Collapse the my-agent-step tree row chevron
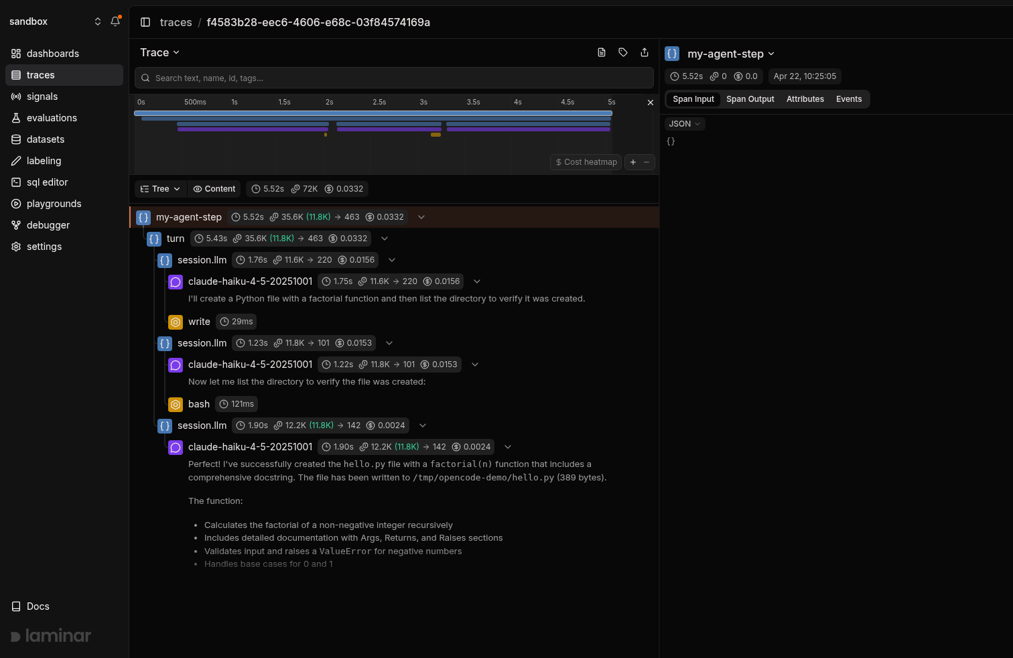Image resolution: width=1013 pixels, height=658 pixels. tap(421, 217)
